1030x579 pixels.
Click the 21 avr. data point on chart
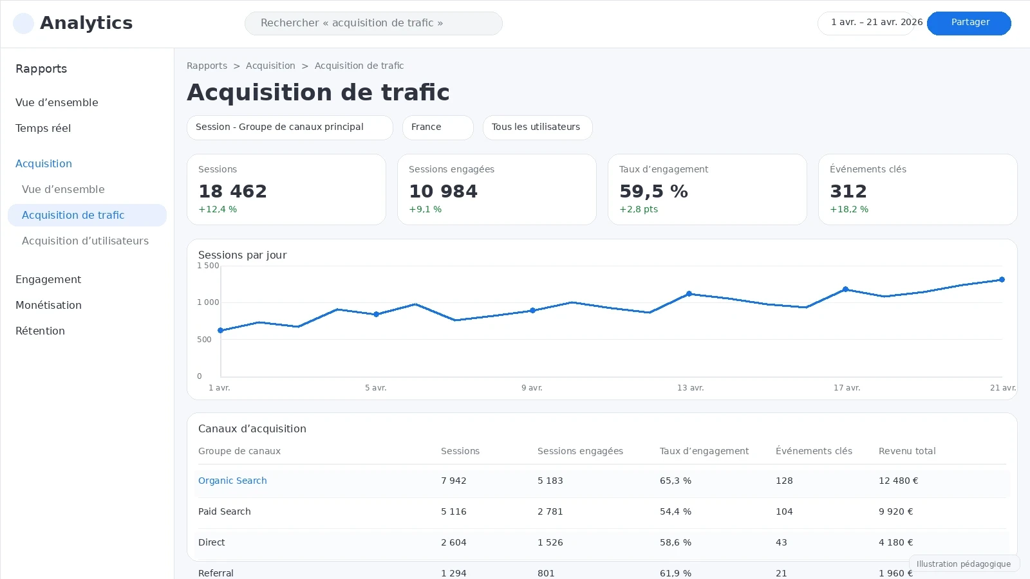pyautogui.click(x=1002, y=280)
